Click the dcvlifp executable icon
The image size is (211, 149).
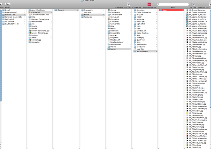click(x=109, y=28)
